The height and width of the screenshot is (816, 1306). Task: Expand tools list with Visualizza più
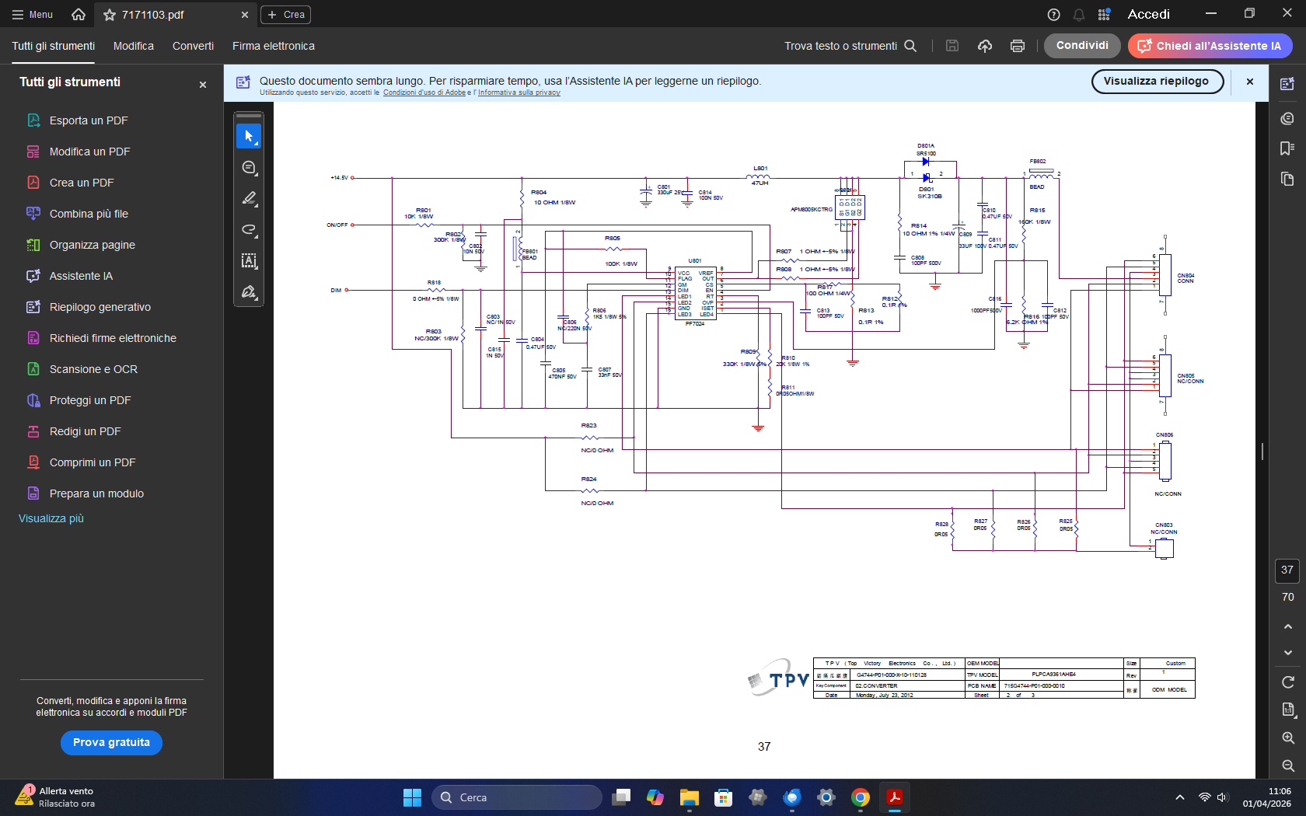[51, 518]
